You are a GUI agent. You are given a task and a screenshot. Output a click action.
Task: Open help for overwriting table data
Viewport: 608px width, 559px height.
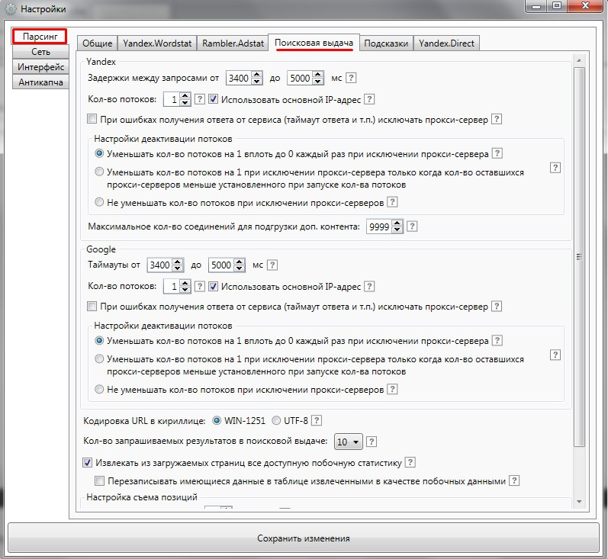click(514, 480)
